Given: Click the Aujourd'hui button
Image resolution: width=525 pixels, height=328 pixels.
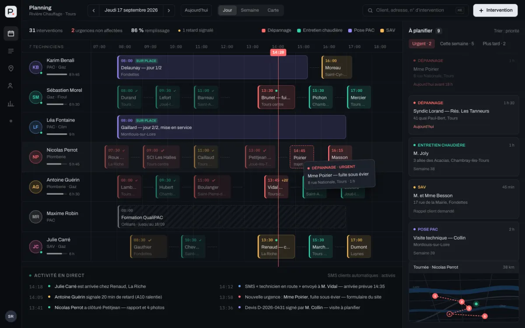Looking at the screenshot, I should [x=196, y=10].
